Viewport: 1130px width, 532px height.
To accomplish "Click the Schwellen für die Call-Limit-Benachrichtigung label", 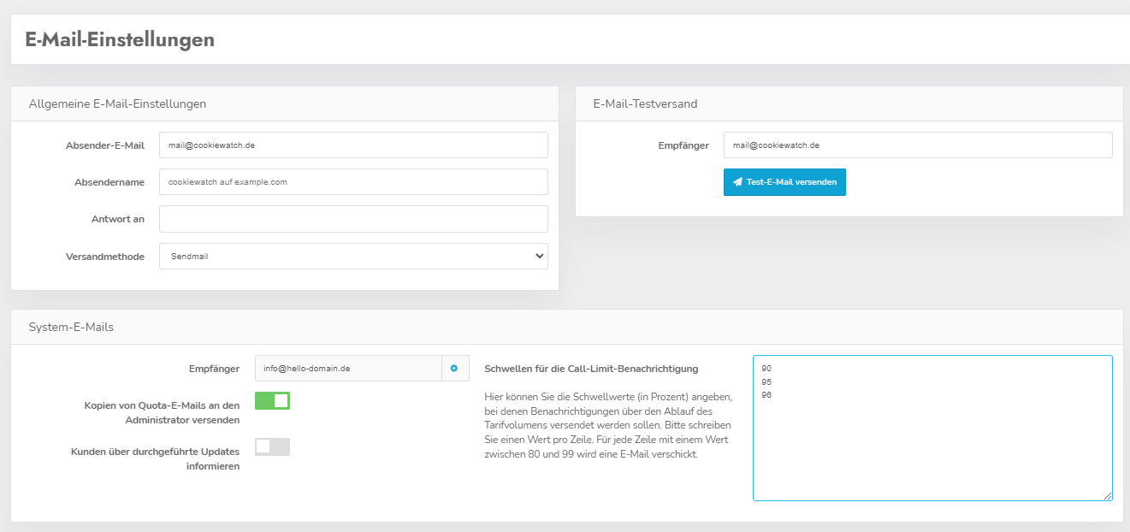I will pos(591,369).
